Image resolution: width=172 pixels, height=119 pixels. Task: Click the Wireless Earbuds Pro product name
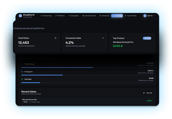click(x=123, y=42)
